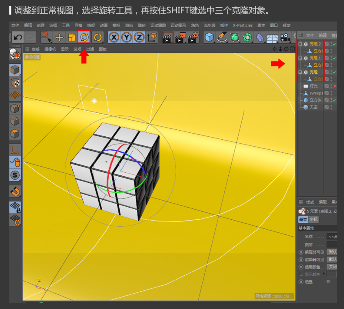
Task: Click the magnet Snap icon in left sidebar
Action: [x=15, y=191]
